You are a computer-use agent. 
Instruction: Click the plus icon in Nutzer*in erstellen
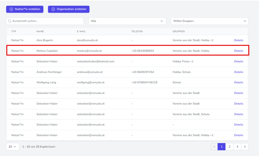tap(11, 9)
